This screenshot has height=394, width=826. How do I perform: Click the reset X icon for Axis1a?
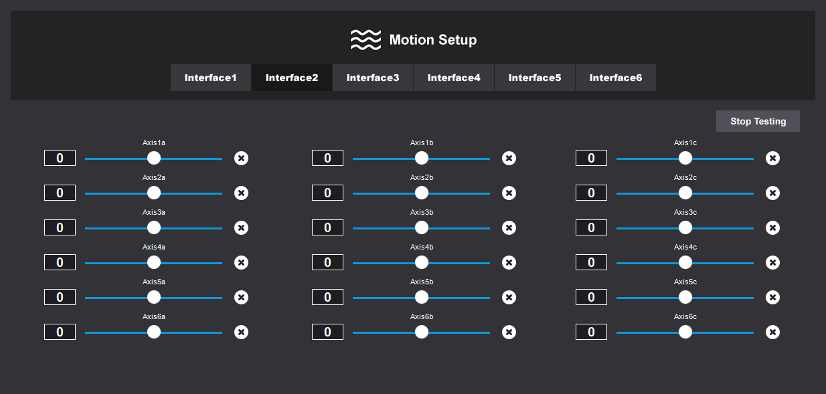pos(241,159)
